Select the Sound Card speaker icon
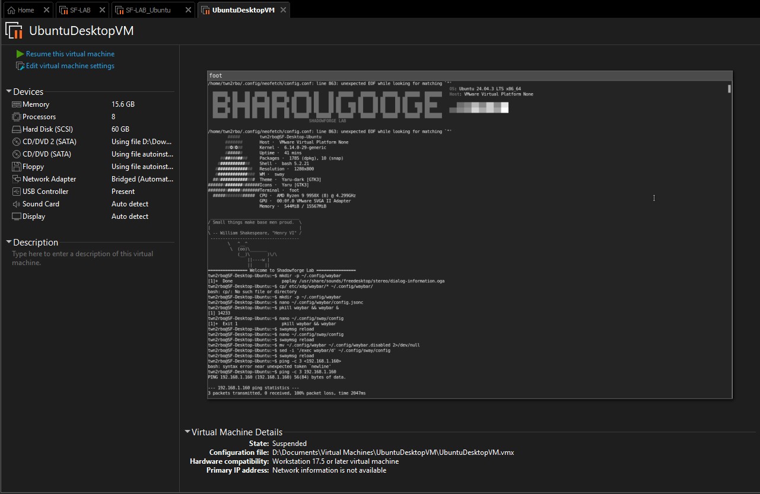Screen dimensions: 760x494 (17, 204)
